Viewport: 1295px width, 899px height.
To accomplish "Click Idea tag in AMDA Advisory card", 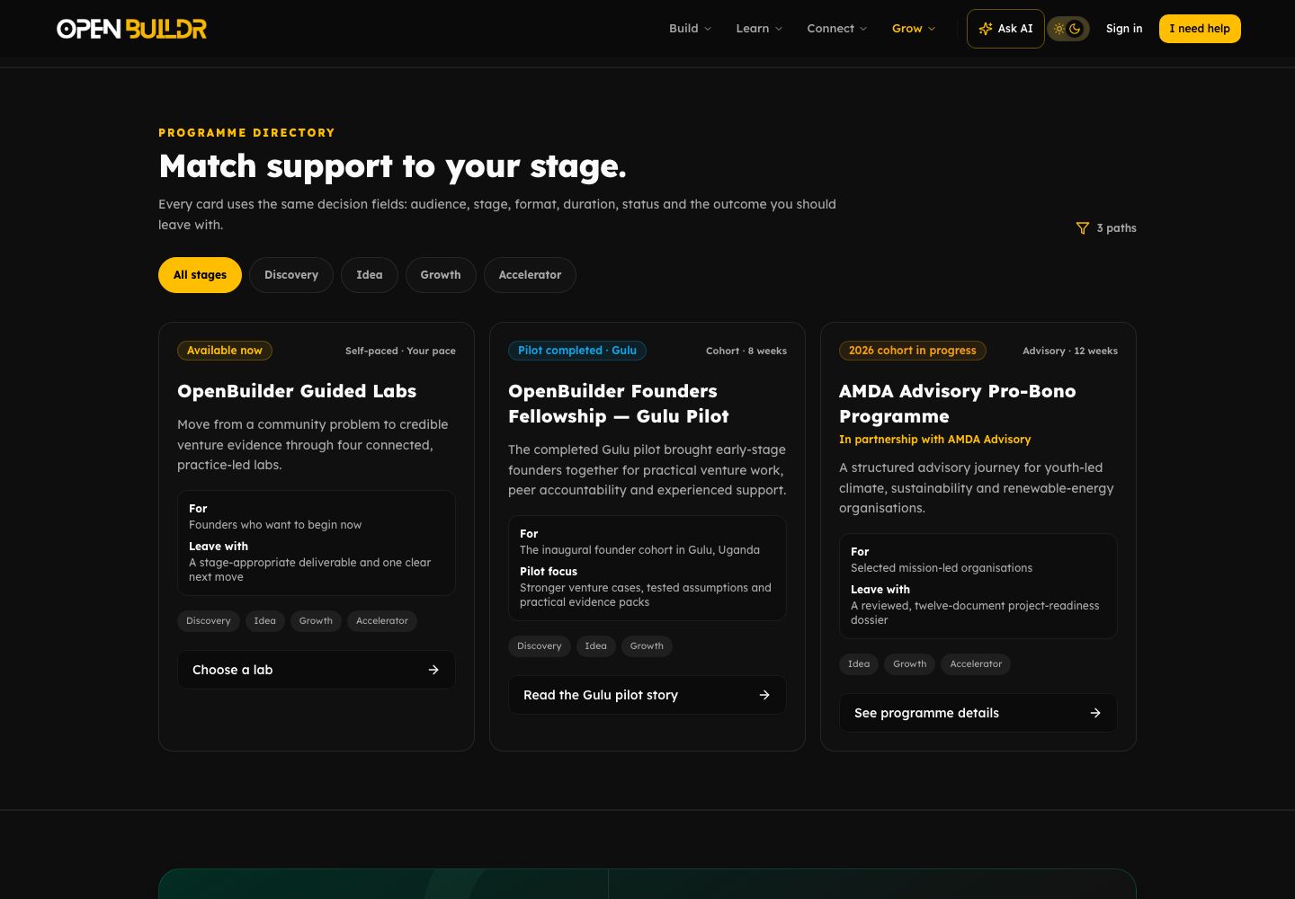I will coord(859,664).
